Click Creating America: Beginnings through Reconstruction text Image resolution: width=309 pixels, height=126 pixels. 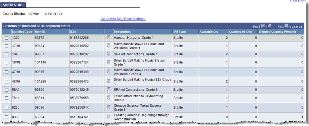(141, 117)
